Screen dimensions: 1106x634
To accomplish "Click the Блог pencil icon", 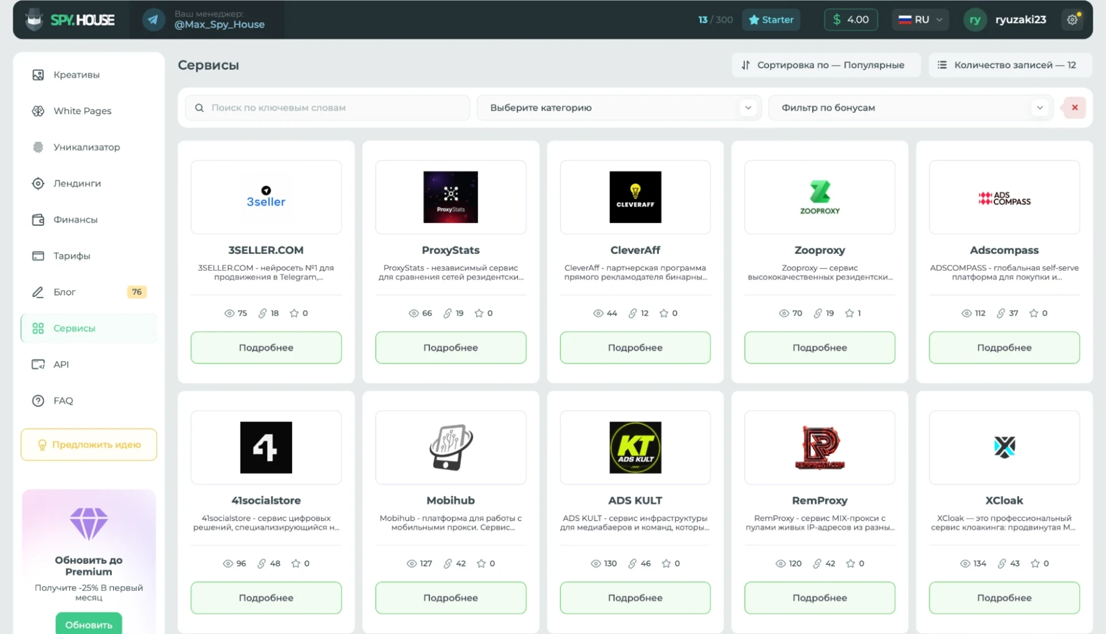I will (38, 293).
